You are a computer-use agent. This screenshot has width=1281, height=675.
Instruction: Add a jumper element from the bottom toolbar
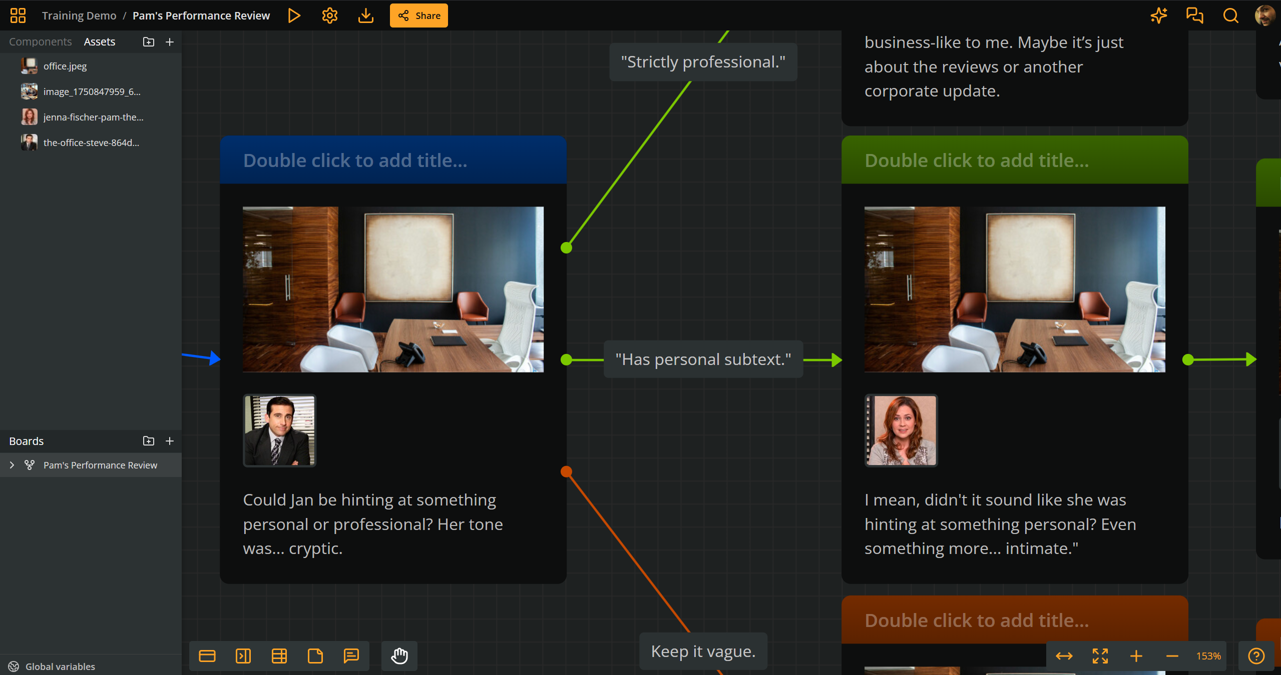243,656
